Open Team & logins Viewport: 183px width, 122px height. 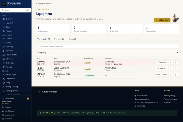pyautogui.click(x=11, y=74)
